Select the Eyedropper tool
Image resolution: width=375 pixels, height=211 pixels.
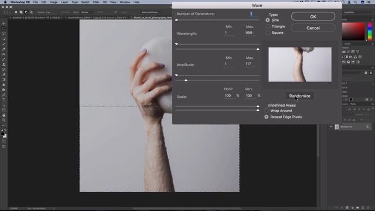click(x=4, y=49)
